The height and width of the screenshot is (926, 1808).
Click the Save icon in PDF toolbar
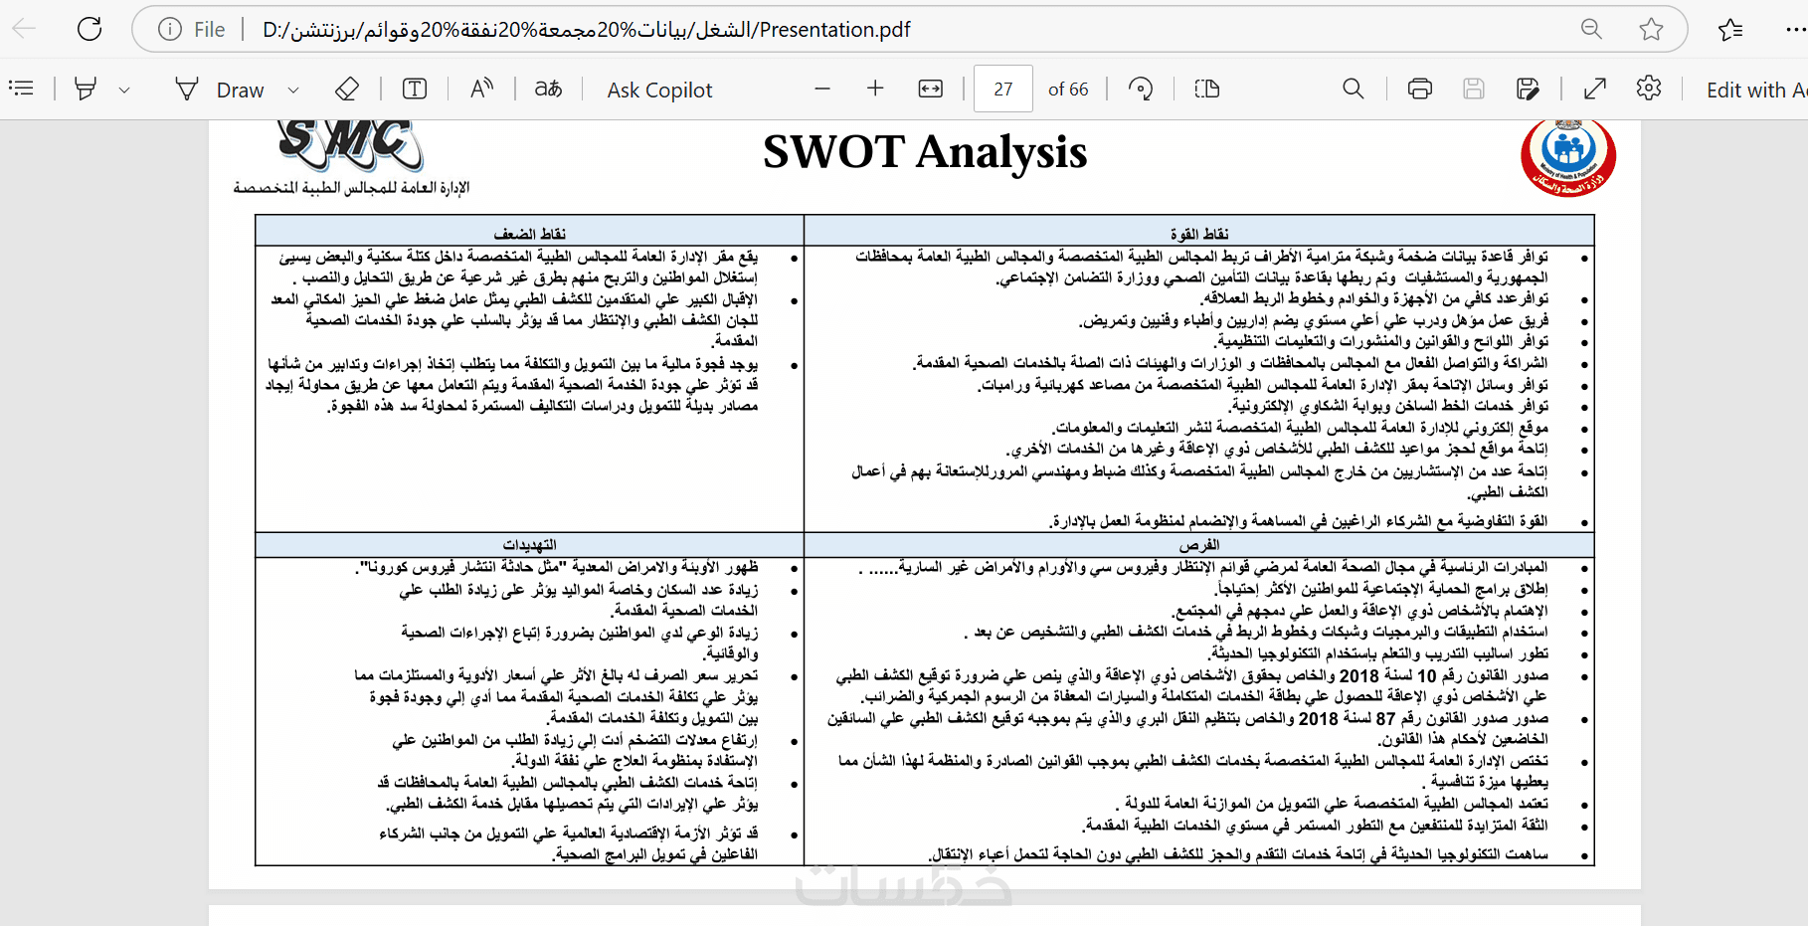pos(1474,89)
